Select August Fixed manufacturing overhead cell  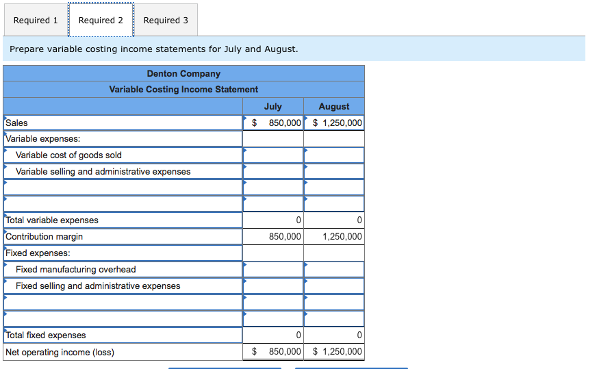(334, 270)
